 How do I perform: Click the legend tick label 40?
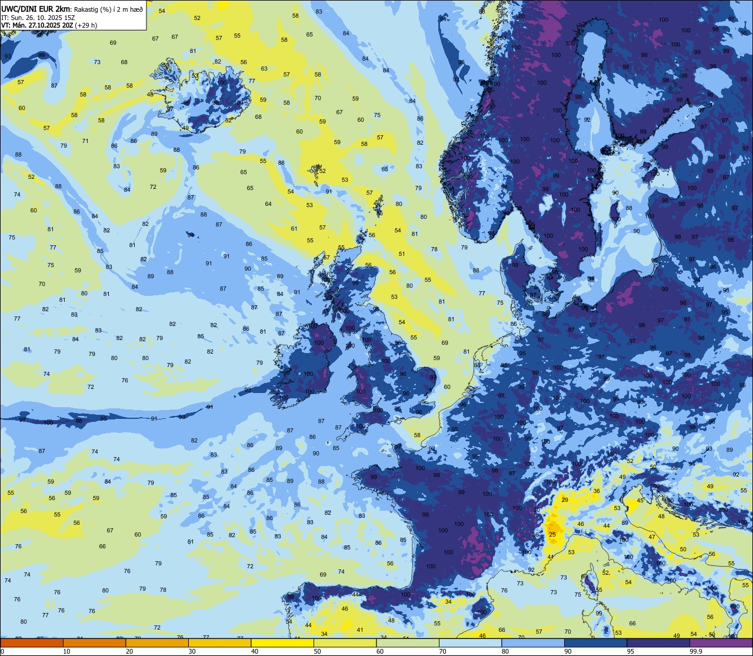pyautogui.click(x=255, y=651)
